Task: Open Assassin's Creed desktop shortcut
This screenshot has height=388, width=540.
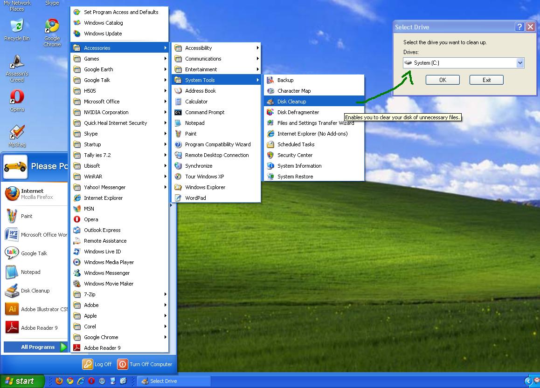Action: [x=16, y=68]
